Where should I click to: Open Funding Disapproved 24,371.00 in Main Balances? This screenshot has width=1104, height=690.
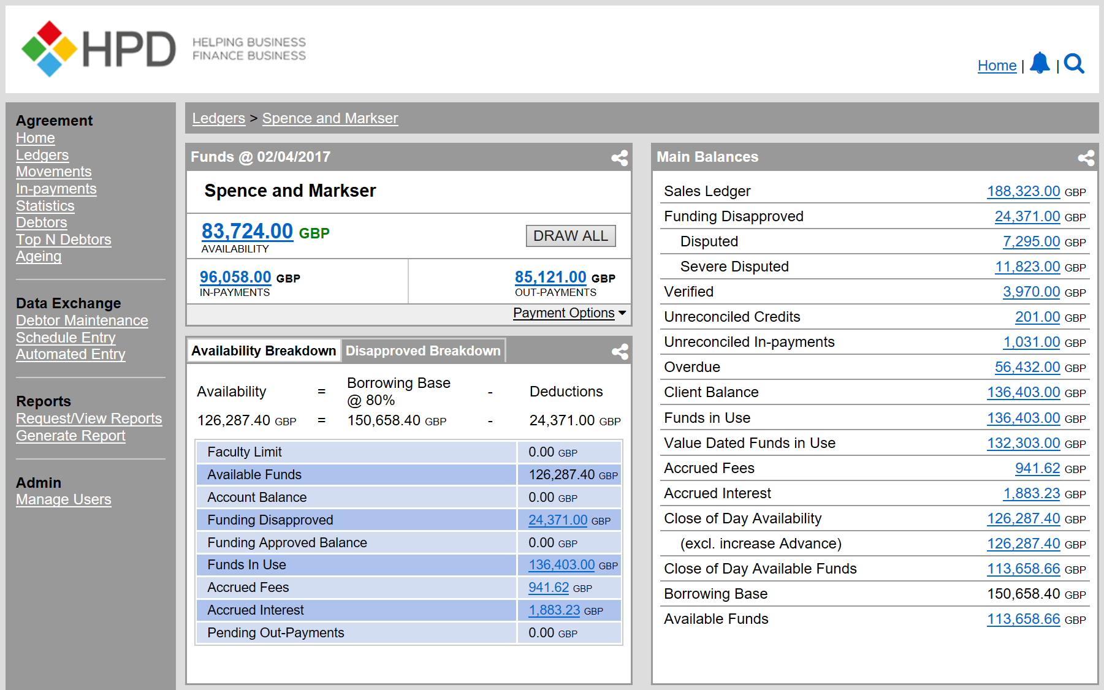click(1027, 216)
